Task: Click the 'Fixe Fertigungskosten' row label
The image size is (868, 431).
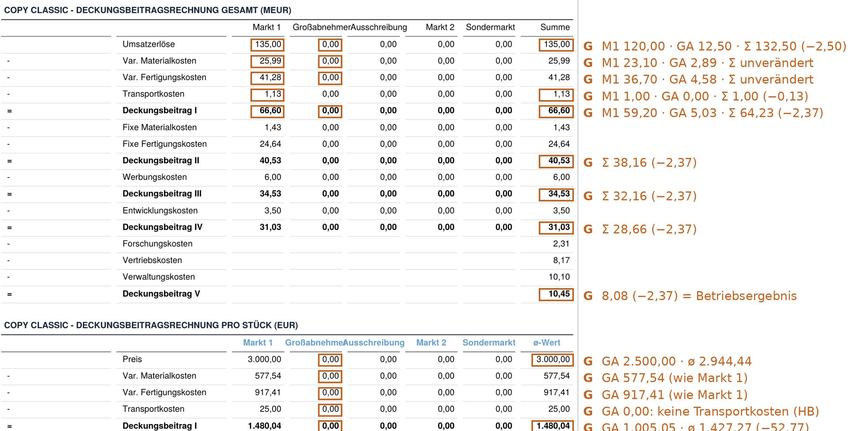Action: 164,144
